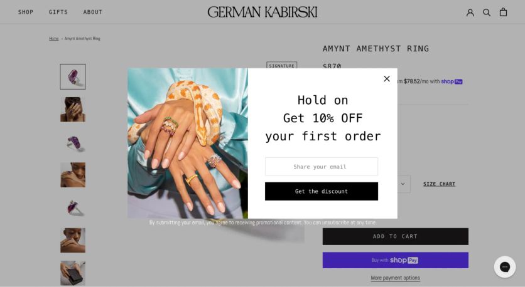This screenshot has height=287, width=525.
Task: Open the GIFTS menu
Action: 58,12
